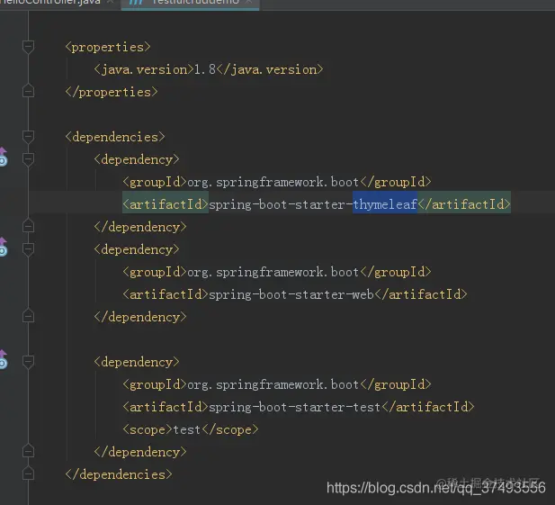This screenshot has height=505, width=555.
Task: Click gutter icon beside starter-web dependency
Action: [x=3, y=247]
